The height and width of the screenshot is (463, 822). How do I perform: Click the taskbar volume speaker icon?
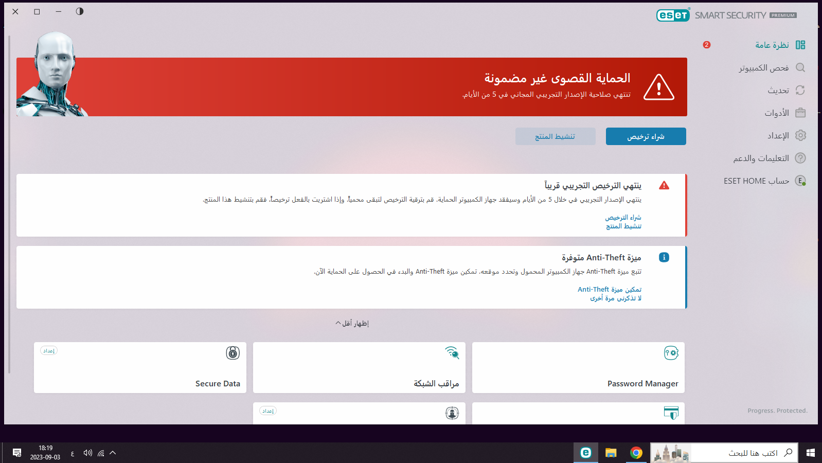click(88, 453)
